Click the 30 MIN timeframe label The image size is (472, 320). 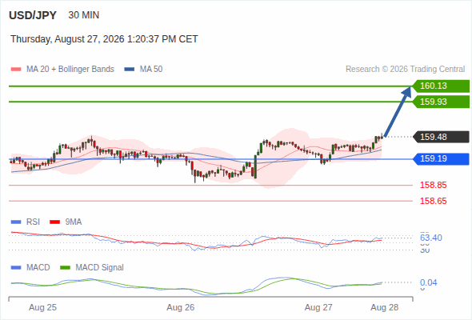[x=84, y=15]
